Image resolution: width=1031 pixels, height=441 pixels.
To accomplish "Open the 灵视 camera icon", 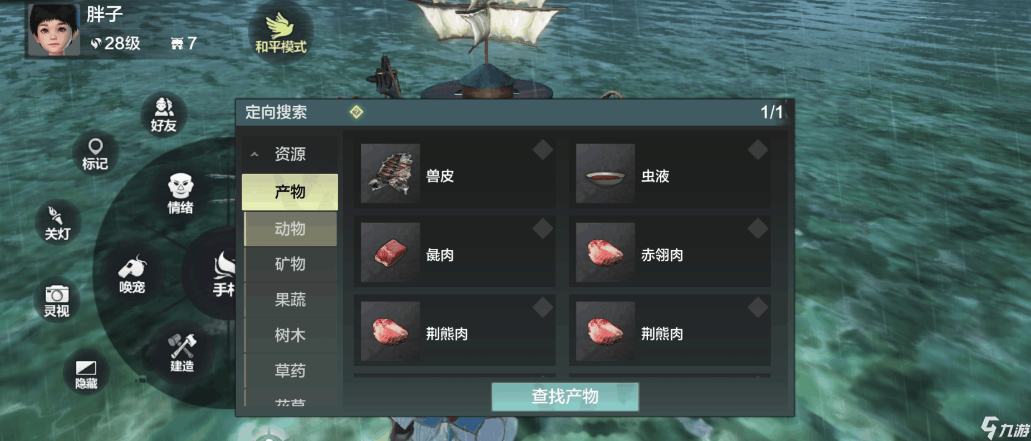I will pos(57,300).
